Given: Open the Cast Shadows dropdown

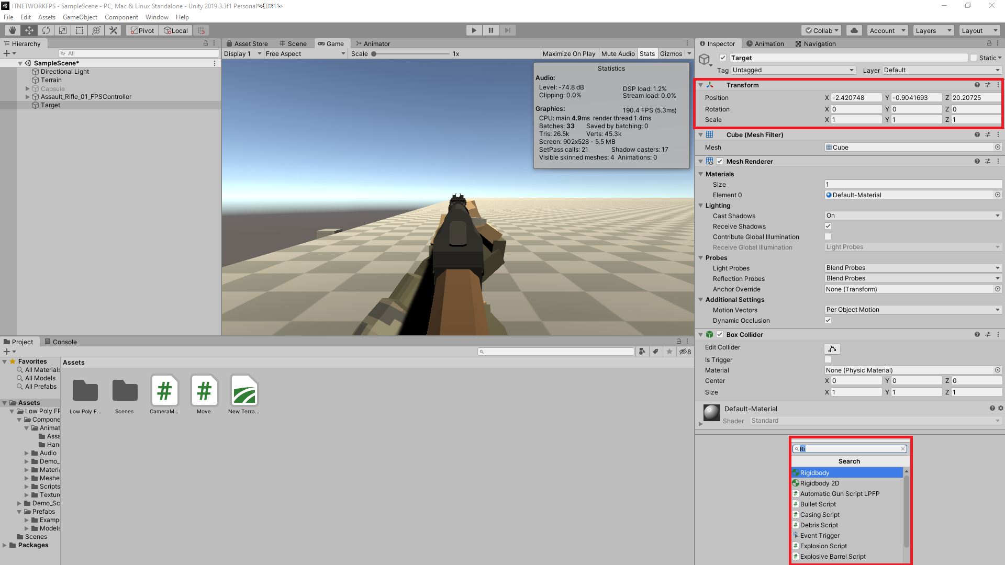Looking at the screenshot, I should point(912,215).
